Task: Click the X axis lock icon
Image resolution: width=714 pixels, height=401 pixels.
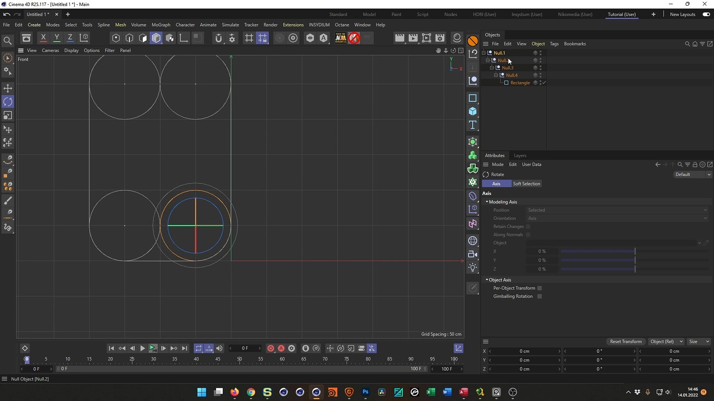Action: click(43, 38)
